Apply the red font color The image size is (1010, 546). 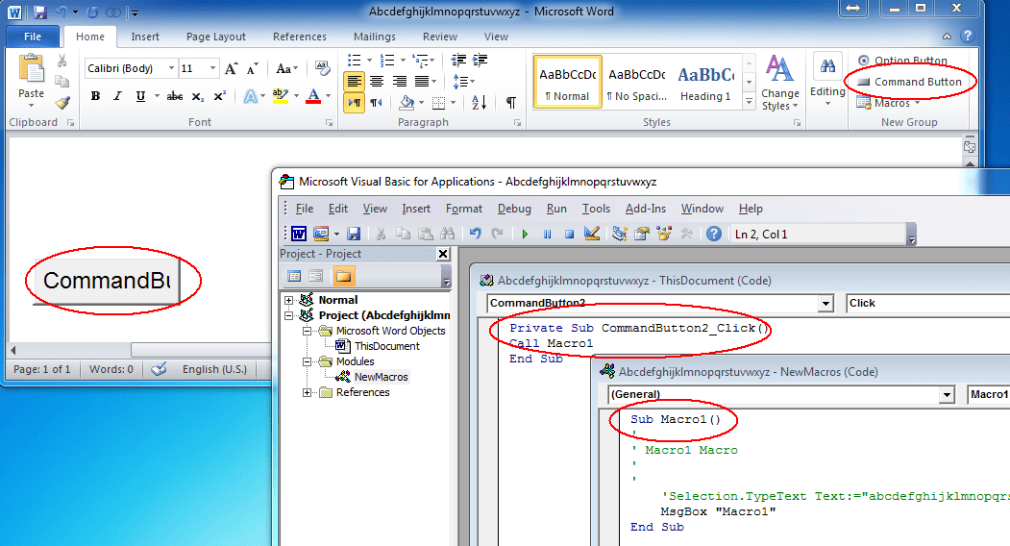[313, 96]
